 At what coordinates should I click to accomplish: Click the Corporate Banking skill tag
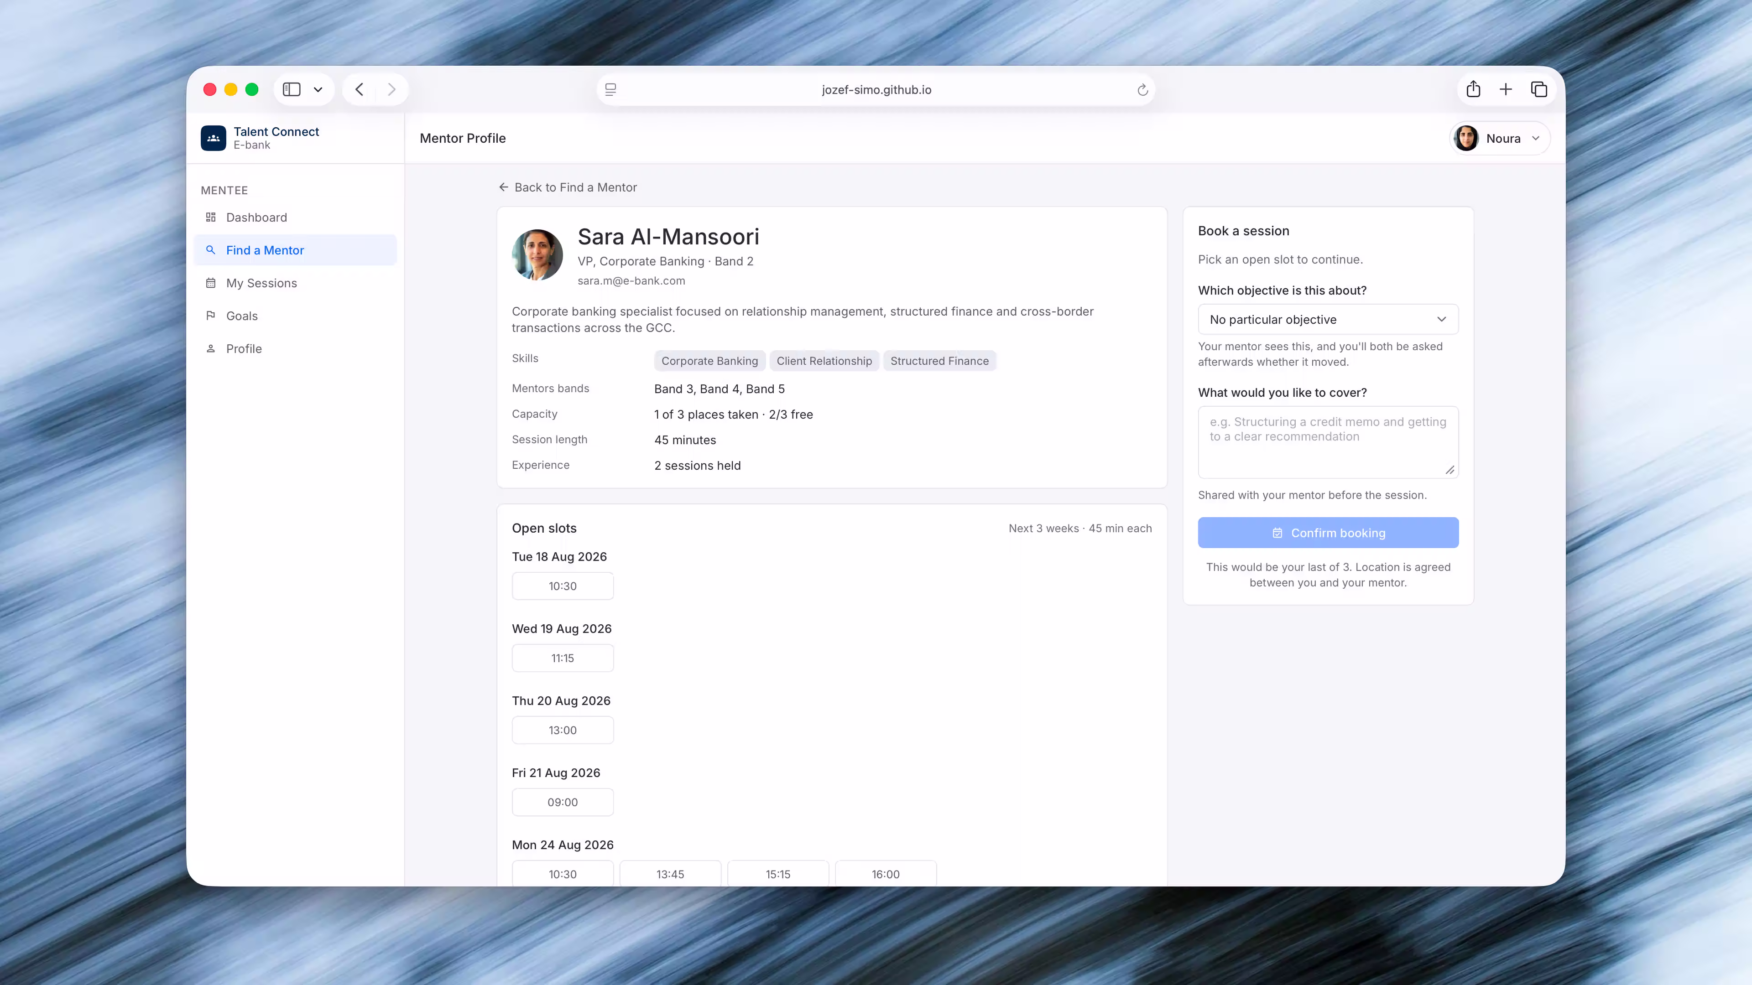pyautogui.click(x=709, y=361)
